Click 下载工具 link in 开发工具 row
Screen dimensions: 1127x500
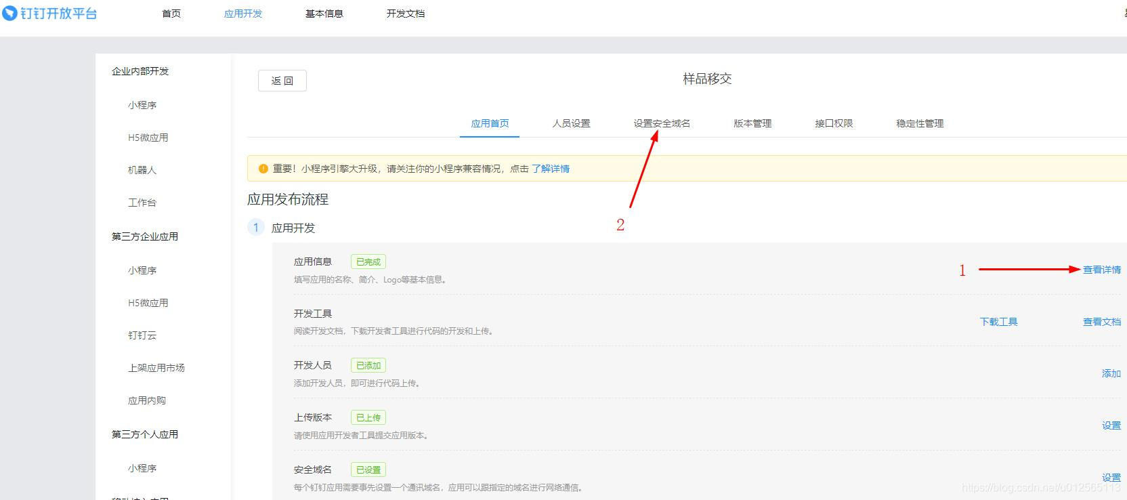click(999, 322)
